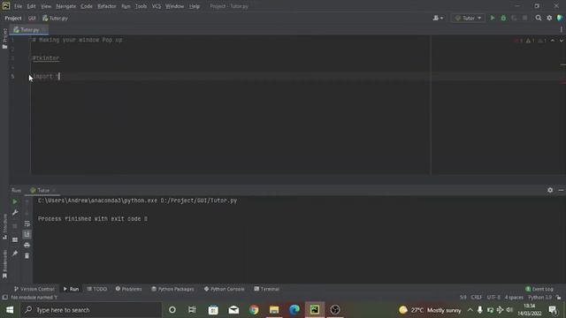The image size is (566, 318).
Task: Open the Event Log
Action: pos(539,289)
